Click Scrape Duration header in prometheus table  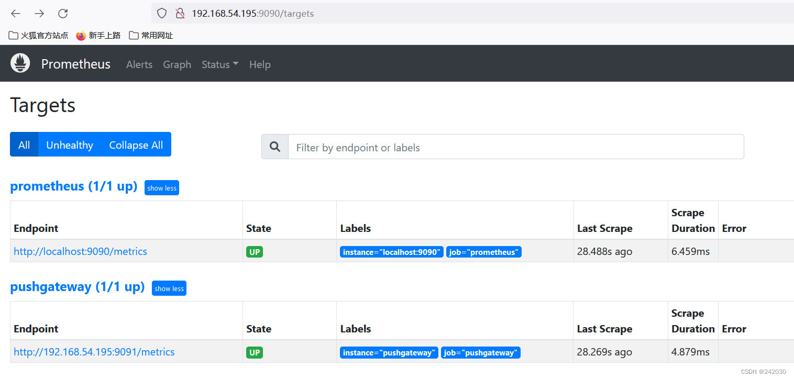coord(693,220)
